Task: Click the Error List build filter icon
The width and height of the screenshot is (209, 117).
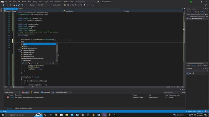Action: tap(53, 92)
